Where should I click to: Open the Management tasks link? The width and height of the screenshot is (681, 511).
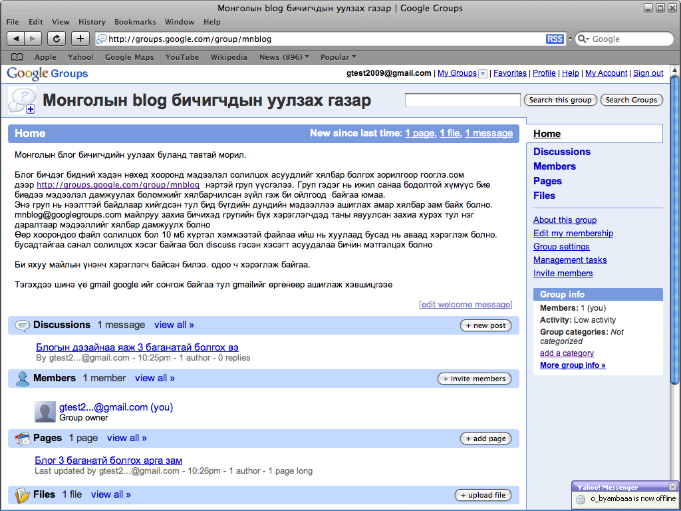coord(570,260)
